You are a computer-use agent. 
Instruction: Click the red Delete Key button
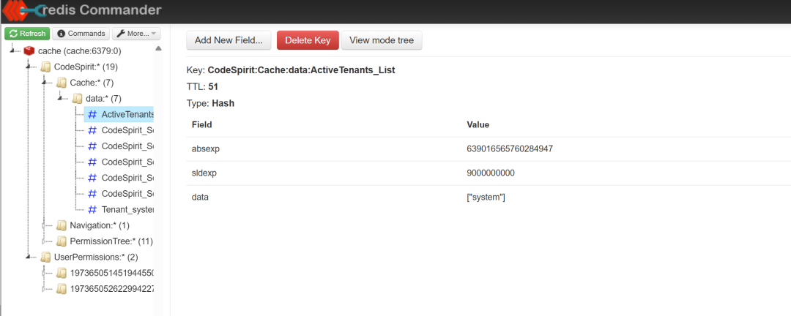pos(308,40)
